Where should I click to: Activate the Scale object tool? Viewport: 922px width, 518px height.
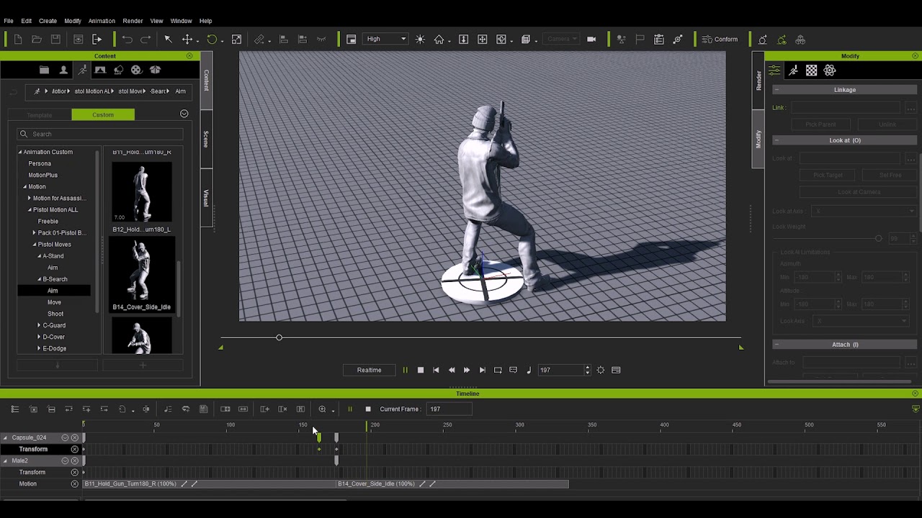(x=236, y=40)
